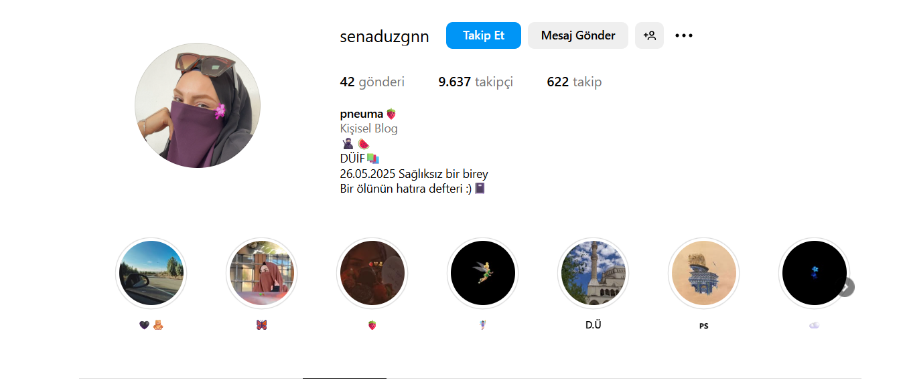The width and height of the screenshot is (903, 384).
Task: Open the profile picture
Action: [x=198, y=105]
